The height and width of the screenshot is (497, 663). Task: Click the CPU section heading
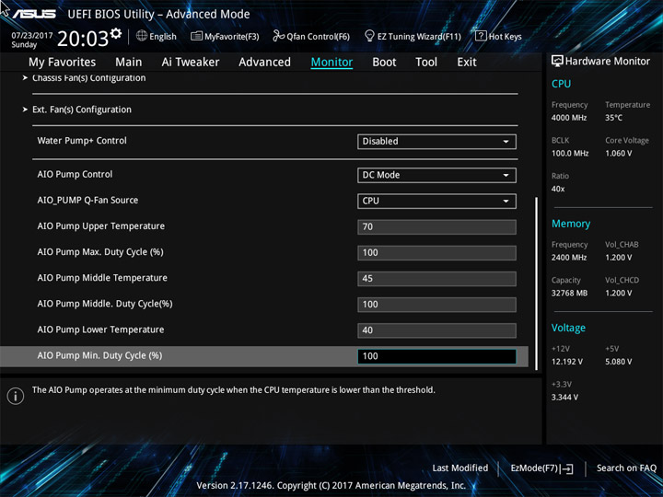coord(561,84)
